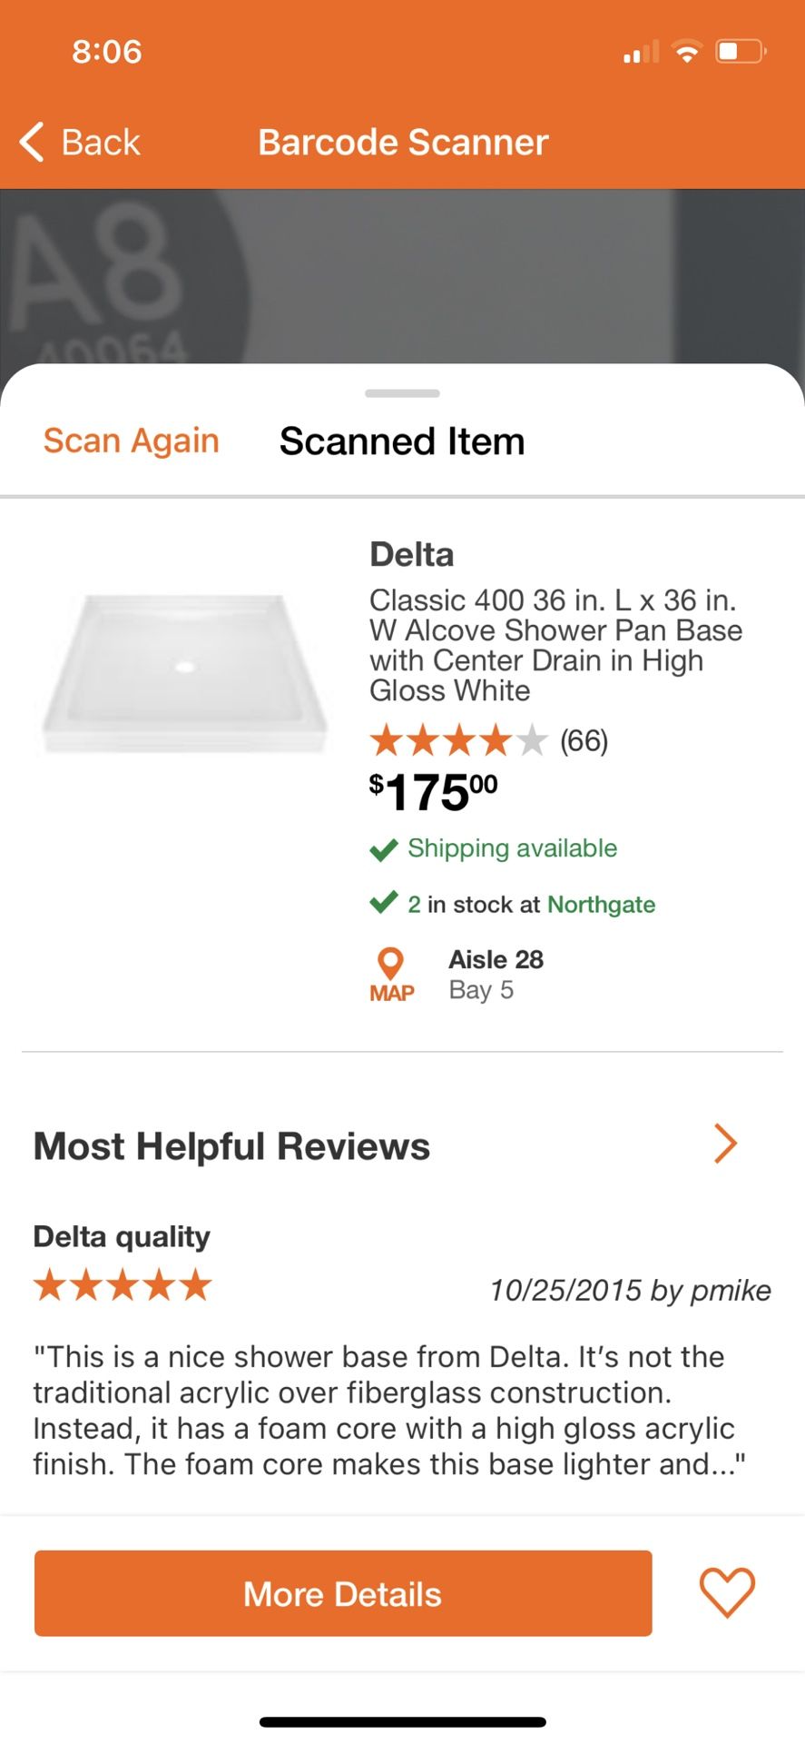Open the Delta quality review title
The height and width of the screenshot is (1744, 805).
[122, 1236]
